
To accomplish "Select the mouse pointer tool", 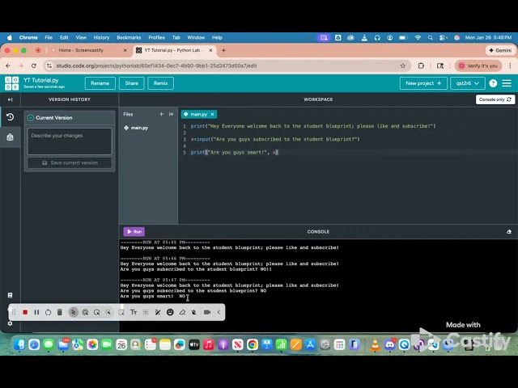I will pyautogui.click(x=74, y=312).
